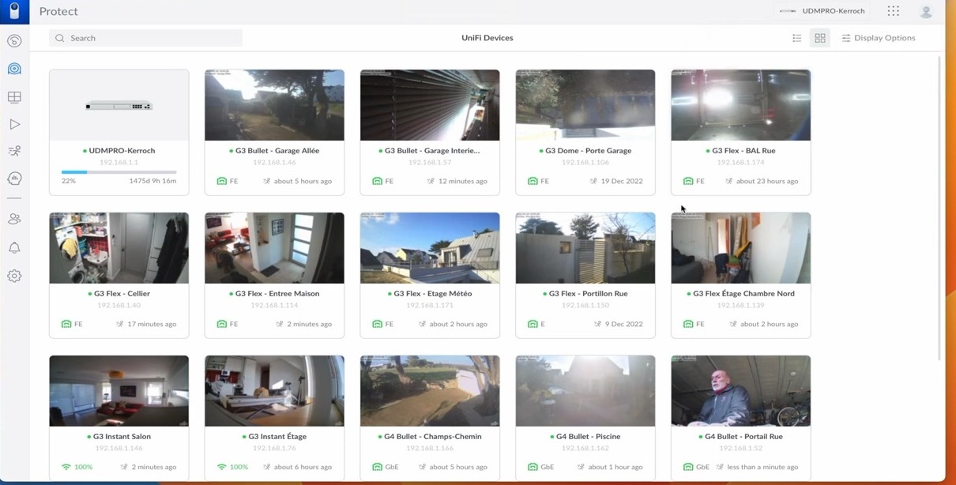
Task: Open G3 Flex - Portillon Rue thumbnail
Action: pyautogui.click(x=585, y=248)
